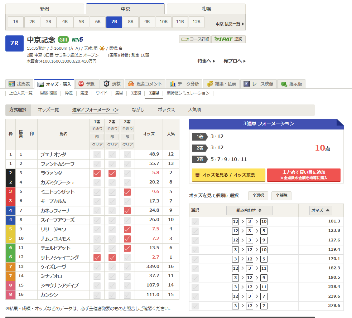Click horse name ナムラコスモス
The image size is (352, 318).
(56, 239)
